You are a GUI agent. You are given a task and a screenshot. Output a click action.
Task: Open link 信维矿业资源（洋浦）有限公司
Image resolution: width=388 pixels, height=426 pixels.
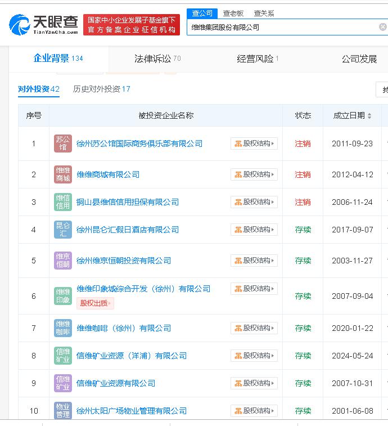[x=132, y=356]
